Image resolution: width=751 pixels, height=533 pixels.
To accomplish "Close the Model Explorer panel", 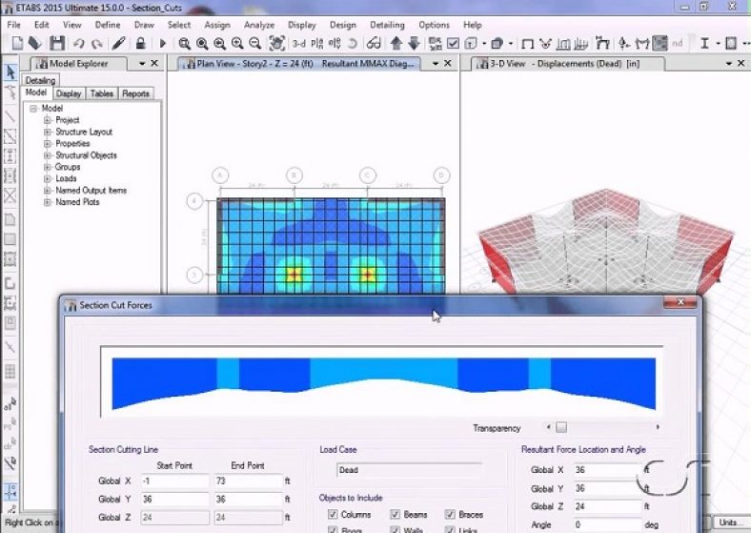I will tap(154, 63).
